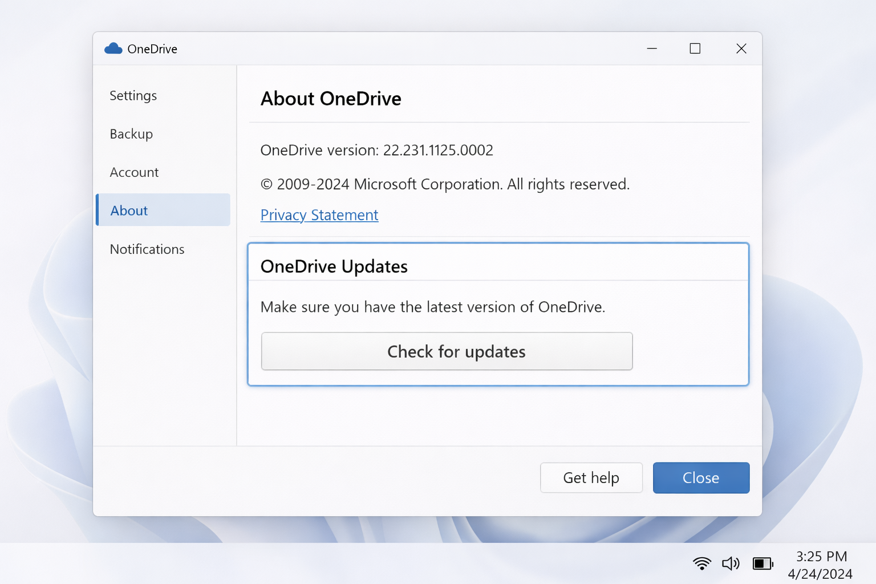The image size is (876, 584).
Task: Minimize the OneDrive window
Action: click(652, 48)
